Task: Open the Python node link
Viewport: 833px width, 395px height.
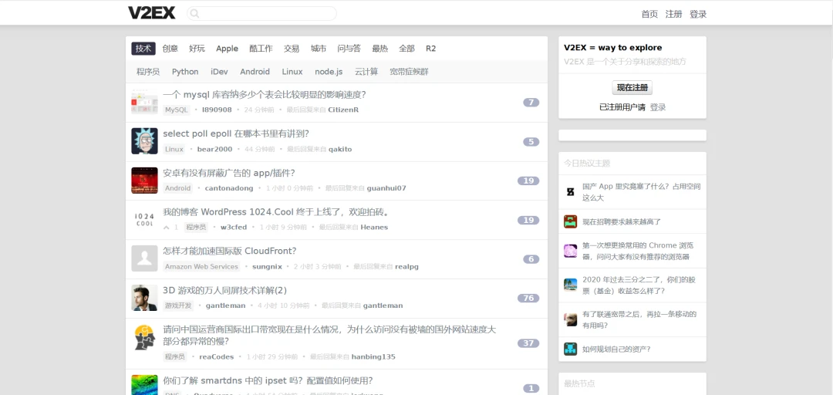Action: tap(185, 72)
